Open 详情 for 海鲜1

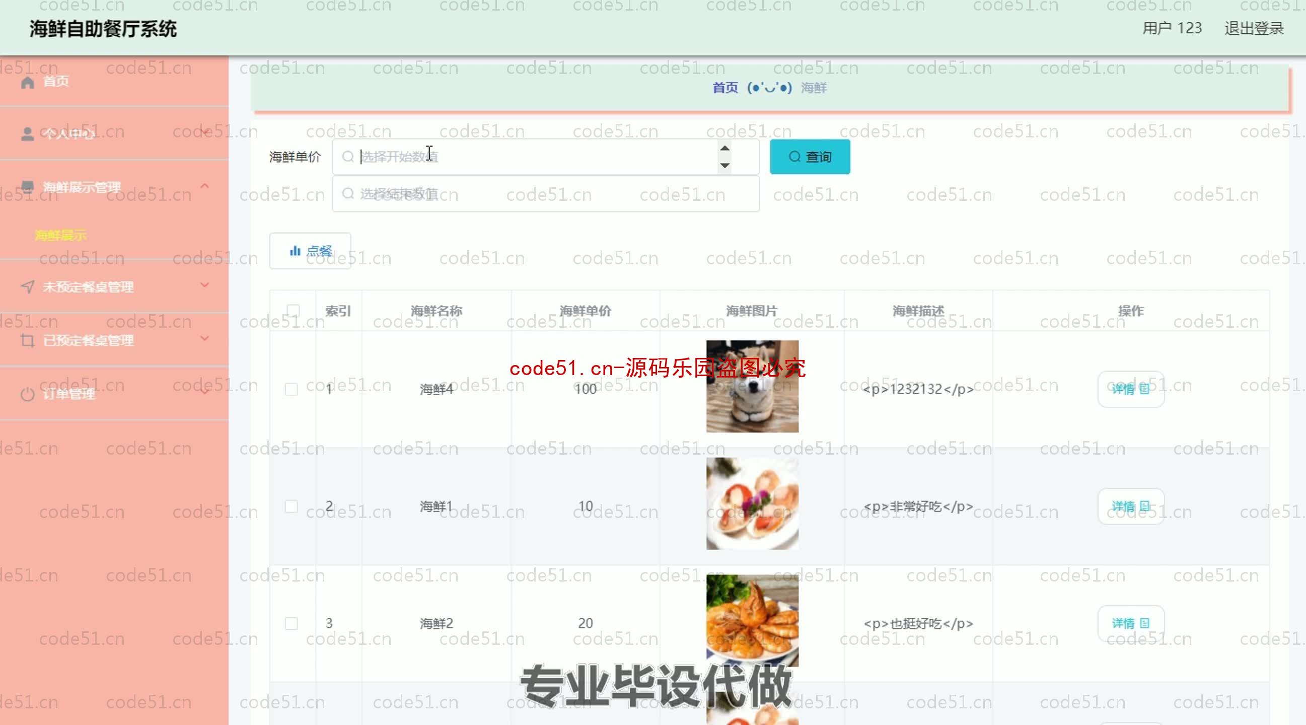[1131, 506]
